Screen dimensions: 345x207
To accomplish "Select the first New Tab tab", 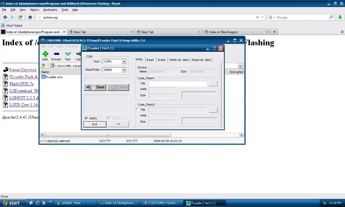I will pyautogui.click(x=101, y=32).
